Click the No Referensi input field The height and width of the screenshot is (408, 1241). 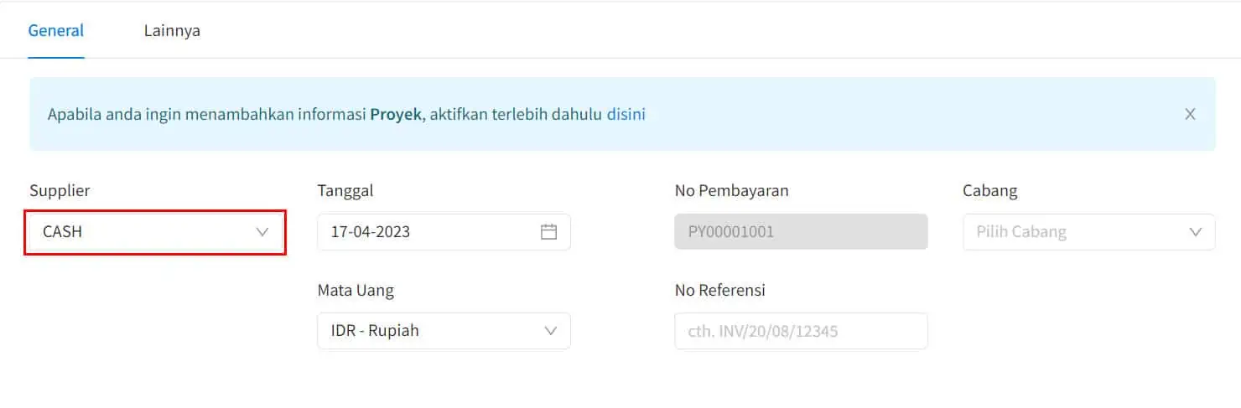click(801, 331)
